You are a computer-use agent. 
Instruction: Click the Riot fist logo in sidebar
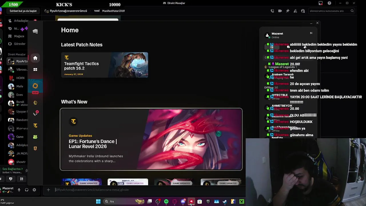tap(35, 31)
